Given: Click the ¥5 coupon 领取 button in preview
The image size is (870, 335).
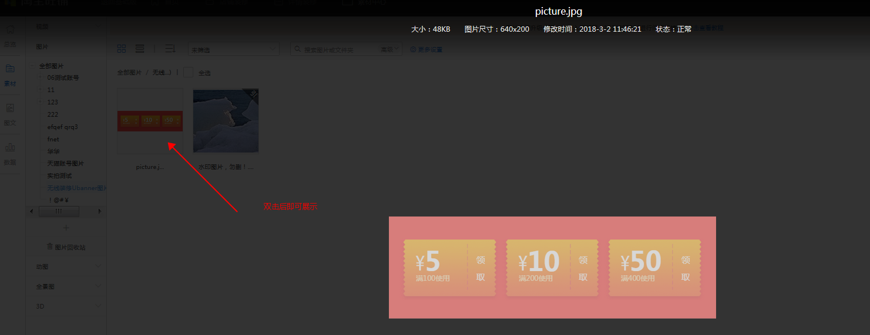Looking at the screenshot, I should click(x=481, y=268).
